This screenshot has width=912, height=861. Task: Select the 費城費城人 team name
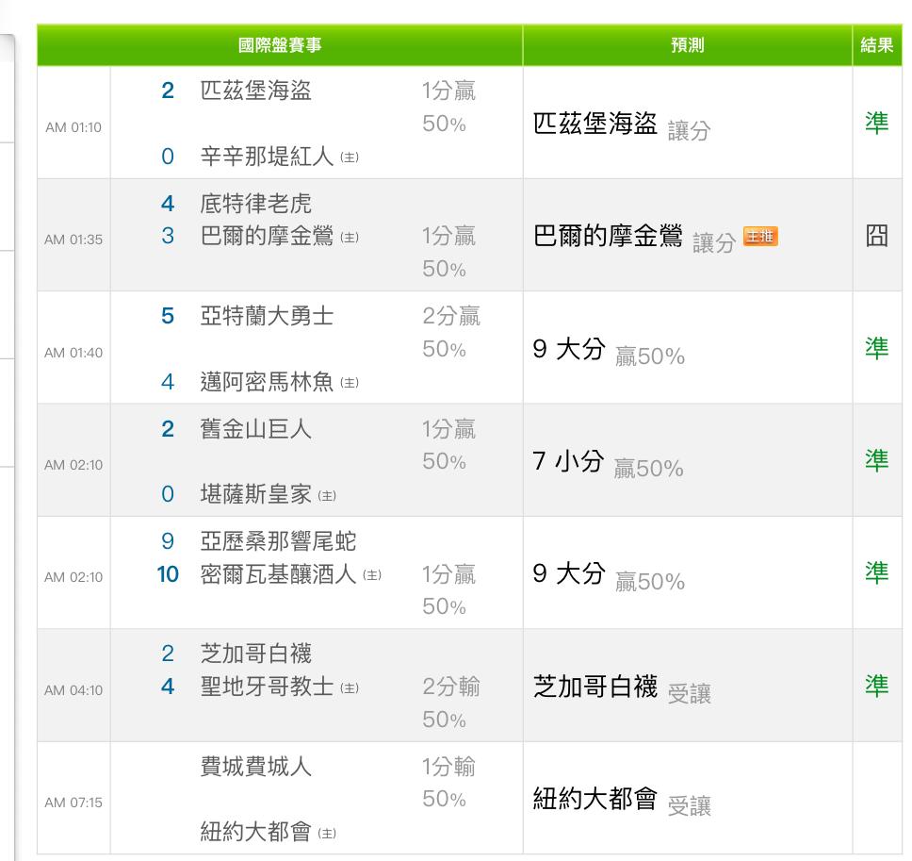256,766
